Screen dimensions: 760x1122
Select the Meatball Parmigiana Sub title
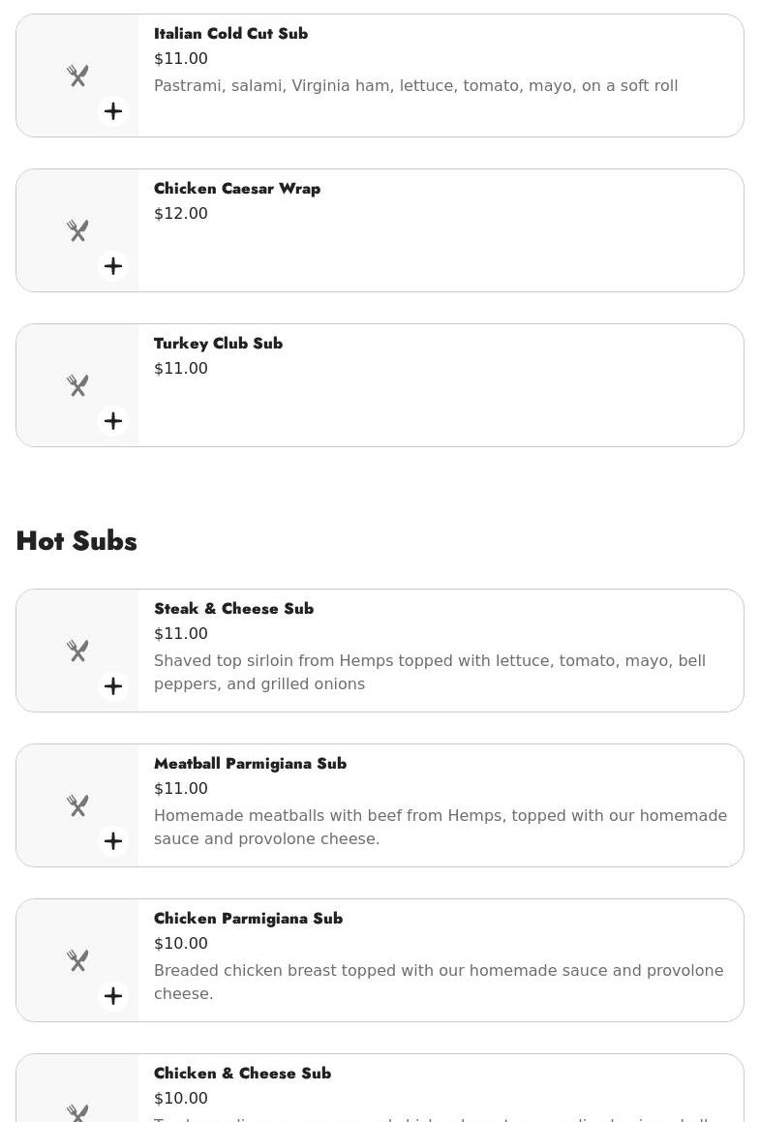pyautogui.click(x=250, y=764)
